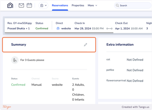
Task: Click guest name Prasad Shukla + 1
Action: coord(19,28)
